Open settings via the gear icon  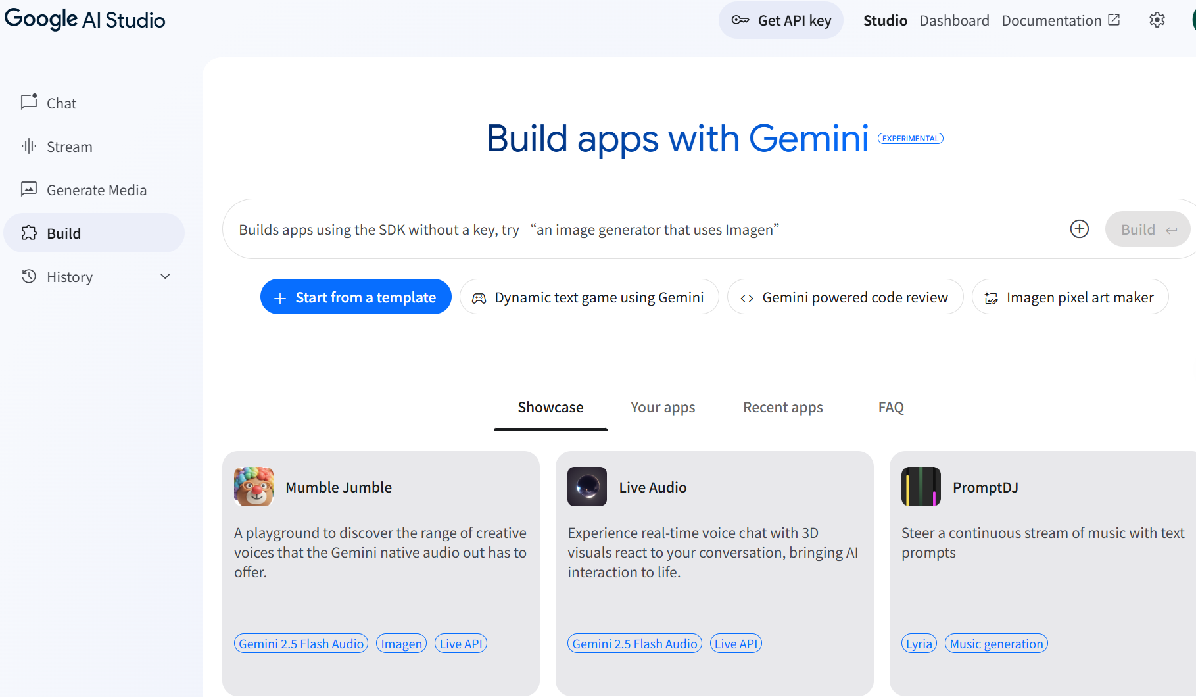(x=1157, y=20)
